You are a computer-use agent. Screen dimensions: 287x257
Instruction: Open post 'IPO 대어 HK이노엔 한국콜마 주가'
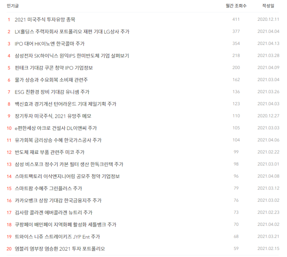click(50, 44)
